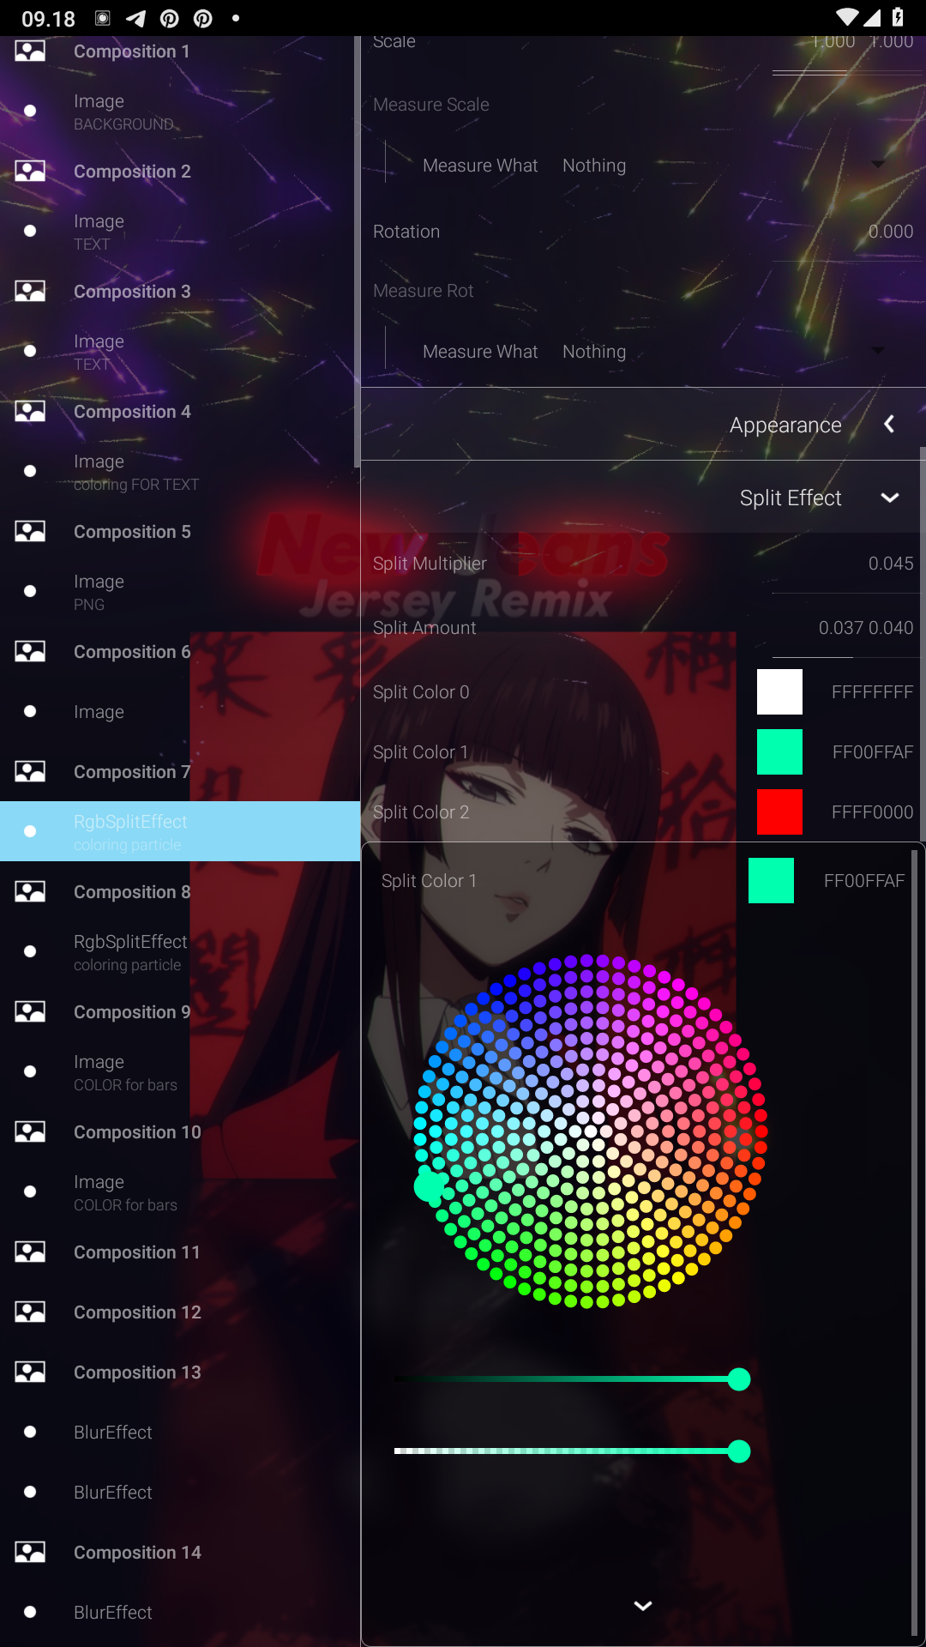The height and width of the screenshot is (1647, 926).
Task: Select Image 'COLOR for bars' under Composition 10
Action: 178,1192
